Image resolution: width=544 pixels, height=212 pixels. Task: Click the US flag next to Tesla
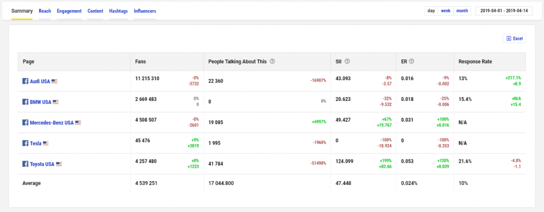(x=46, y=143)
